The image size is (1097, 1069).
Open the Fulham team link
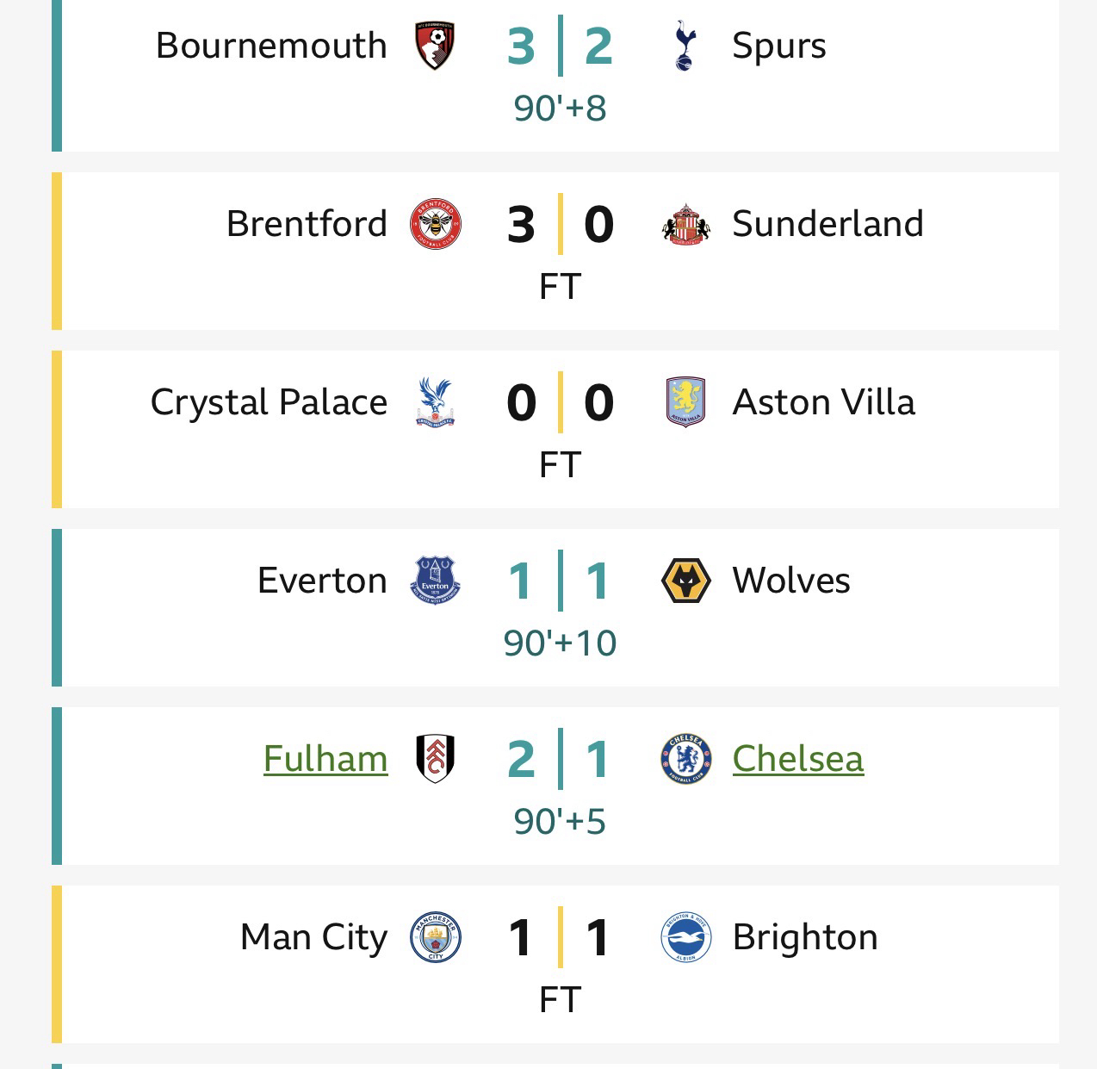click(325, 759)
